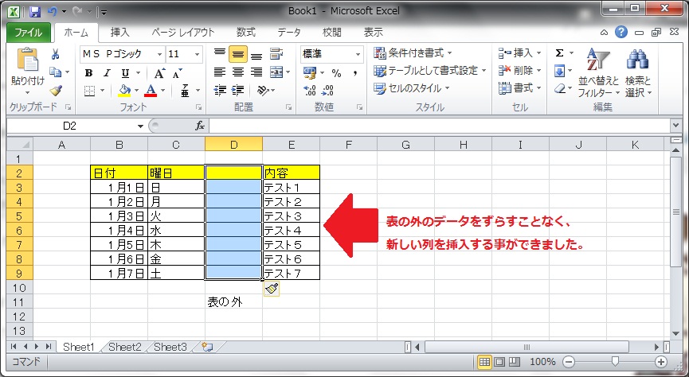This screenshot has width=689, height=377.
Task: Click the Undo icon in title bar
Action: [53, 11]
